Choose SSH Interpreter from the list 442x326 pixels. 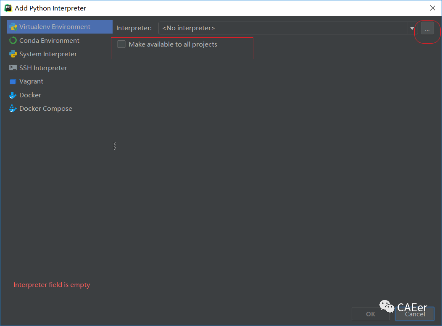point(60,68)
